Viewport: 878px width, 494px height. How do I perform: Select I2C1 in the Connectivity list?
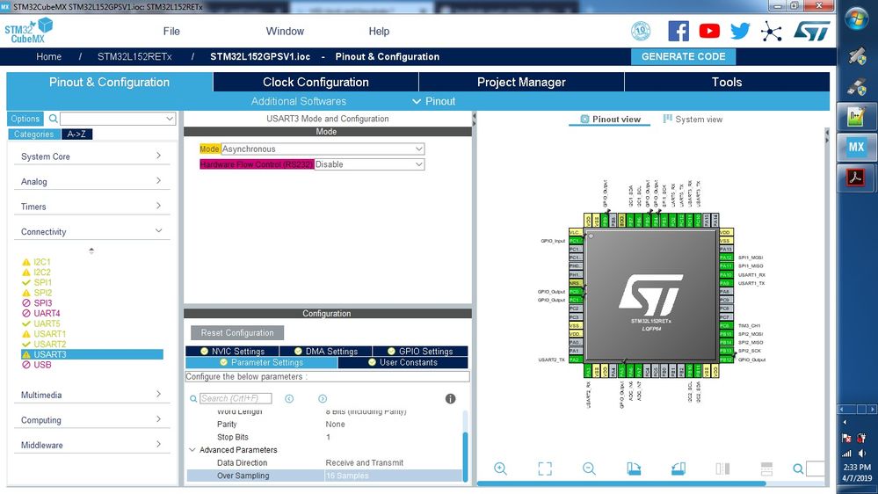[x=42, y=262]
